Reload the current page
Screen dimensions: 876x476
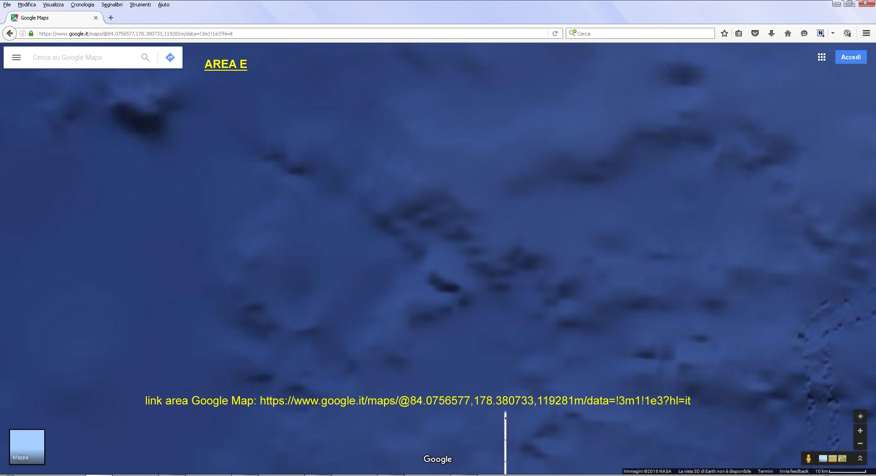555,33
